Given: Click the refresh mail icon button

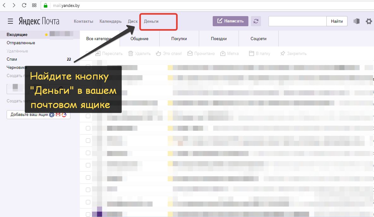Looking at the screenshot, I should 256,21.
